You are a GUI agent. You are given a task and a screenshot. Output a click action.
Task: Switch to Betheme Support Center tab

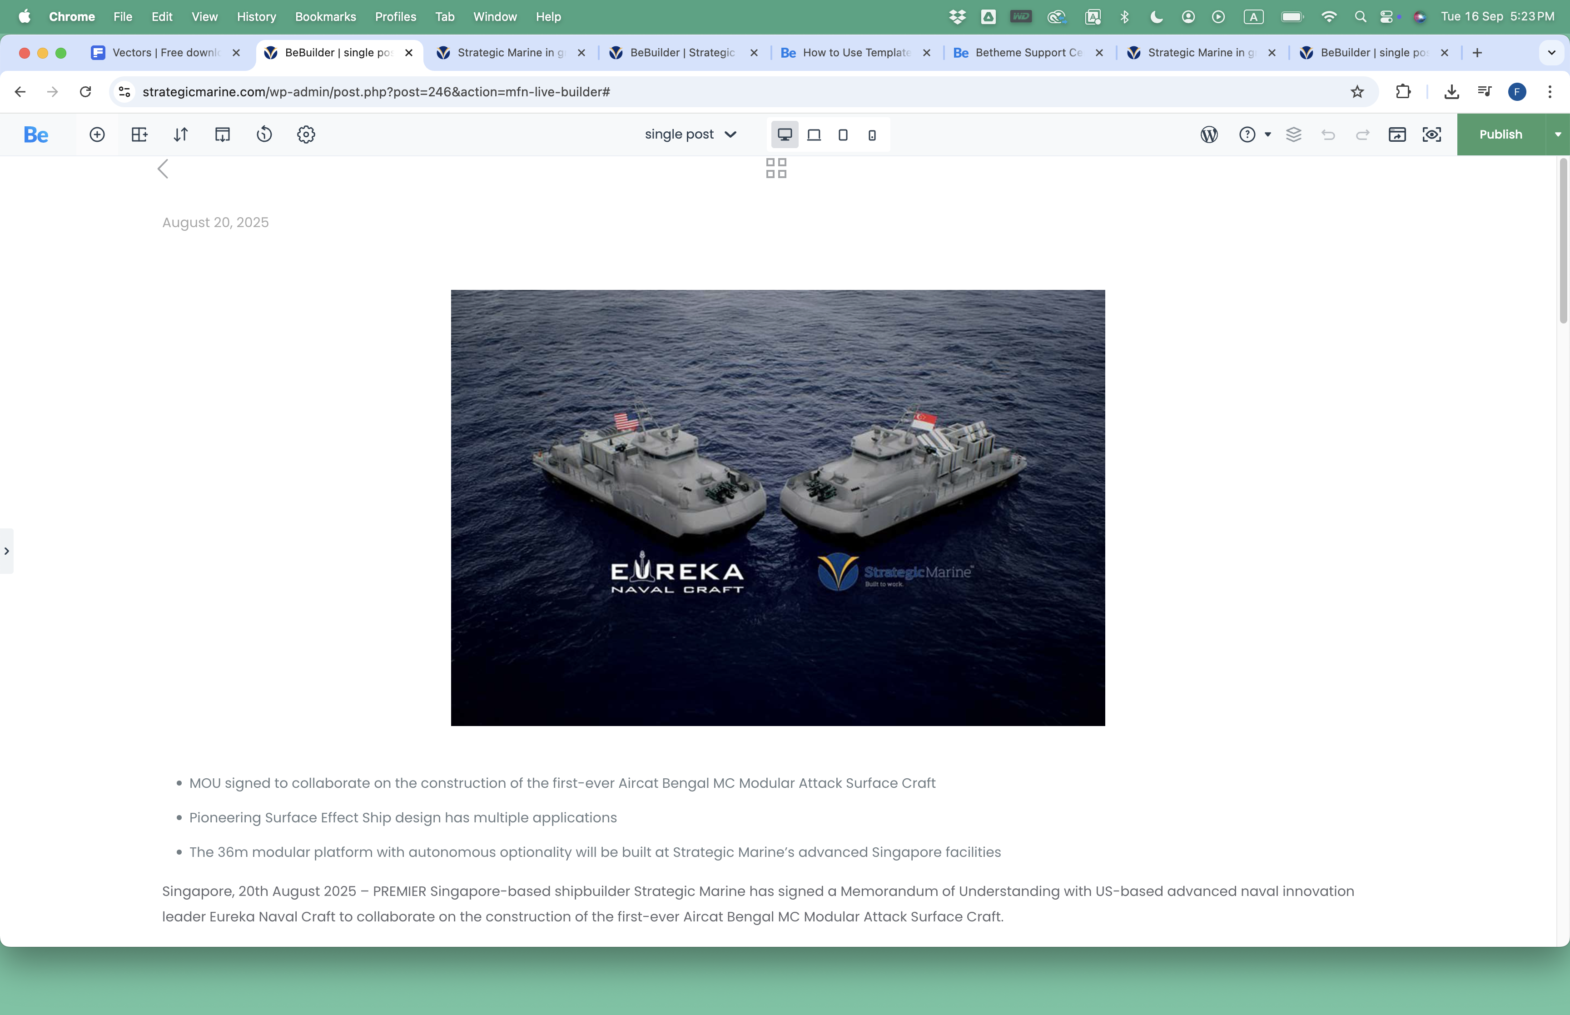click(1028, 53)
